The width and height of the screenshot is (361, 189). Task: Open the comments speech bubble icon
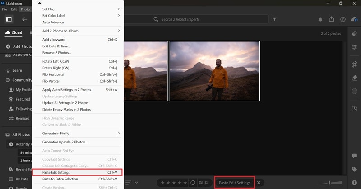click(x=354, y=156)
